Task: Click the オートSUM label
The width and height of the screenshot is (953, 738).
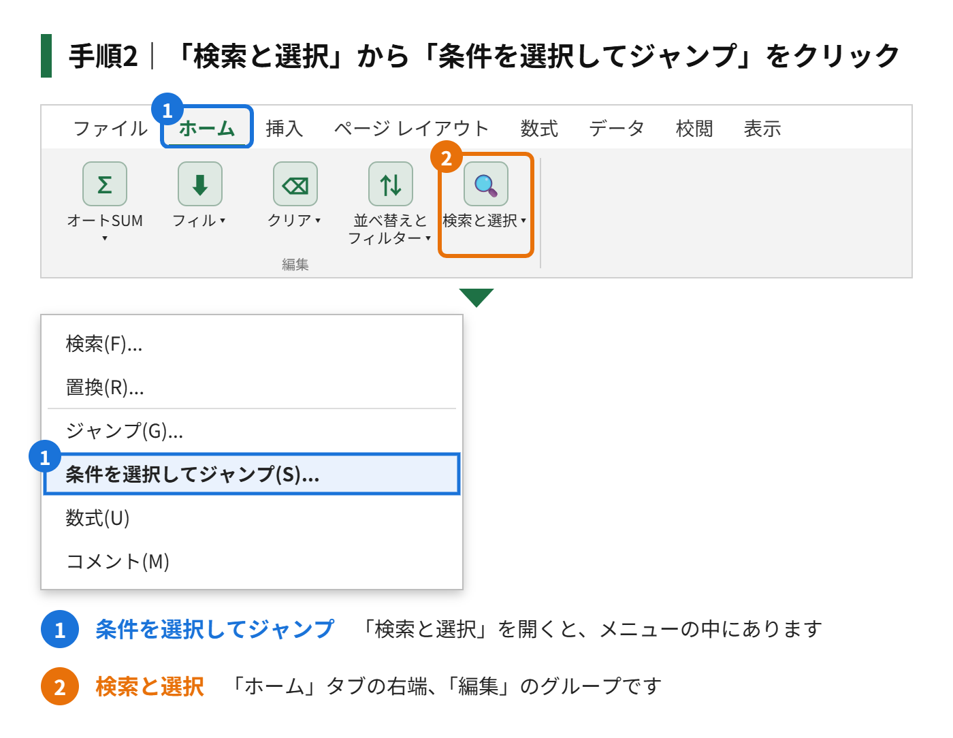Action: pos(105,221)
